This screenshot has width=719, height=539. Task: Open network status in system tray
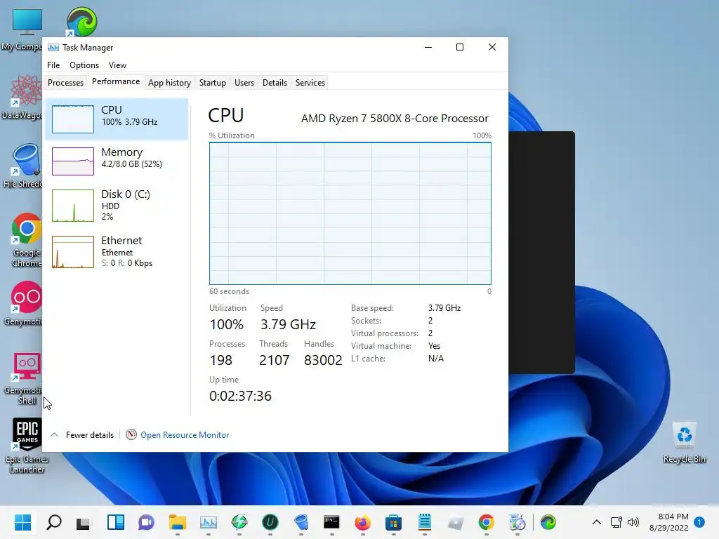pos(616,522)
